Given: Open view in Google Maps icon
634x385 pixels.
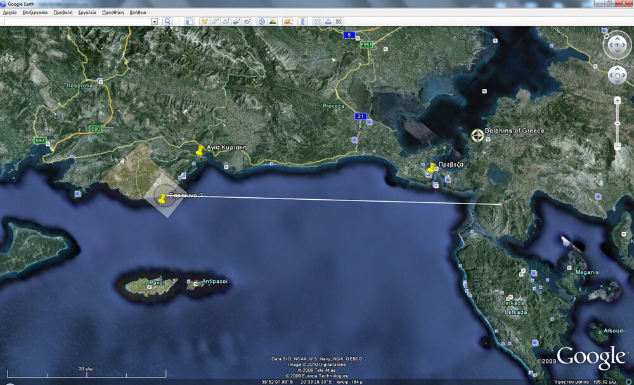Looking at the screenshot, I should tap(339, 22).
